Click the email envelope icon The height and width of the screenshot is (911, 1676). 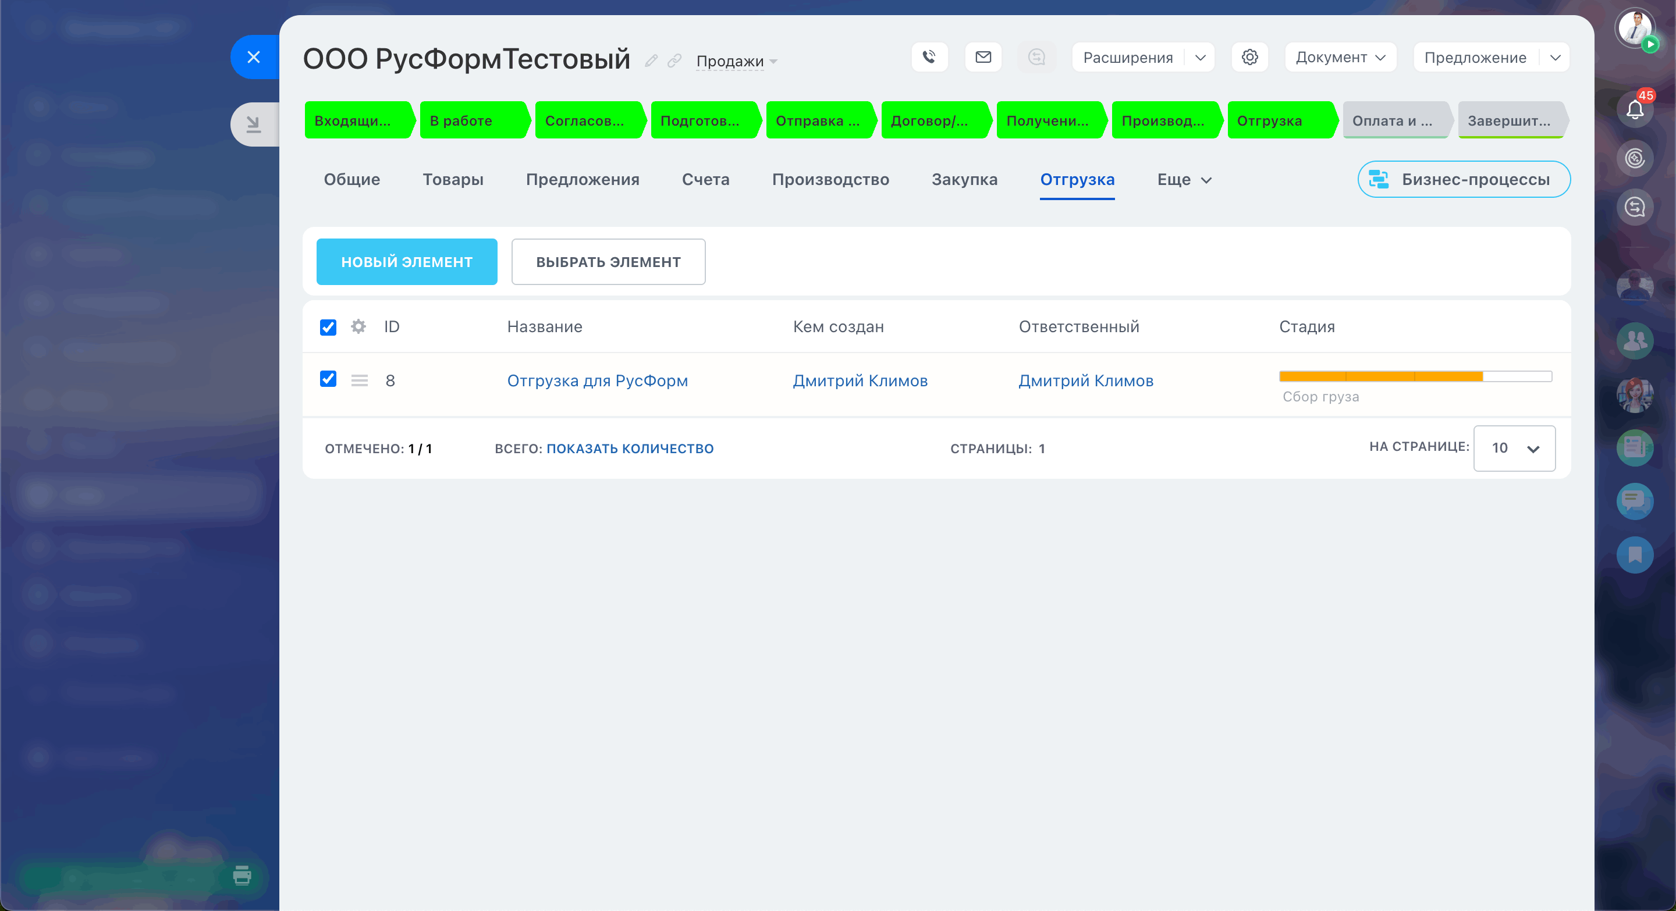[x=983, y=57]
